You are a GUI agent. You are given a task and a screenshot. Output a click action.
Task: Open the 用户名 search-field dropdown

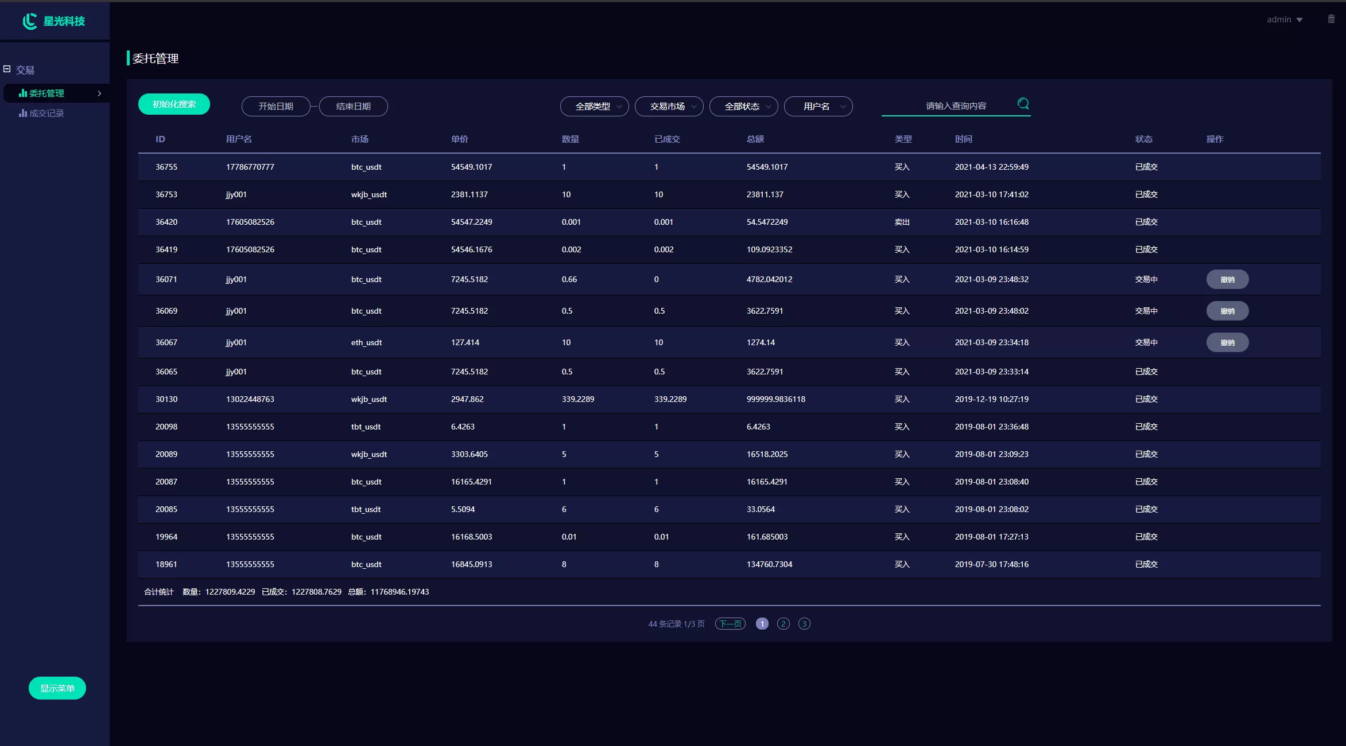[x=818, y=107]
